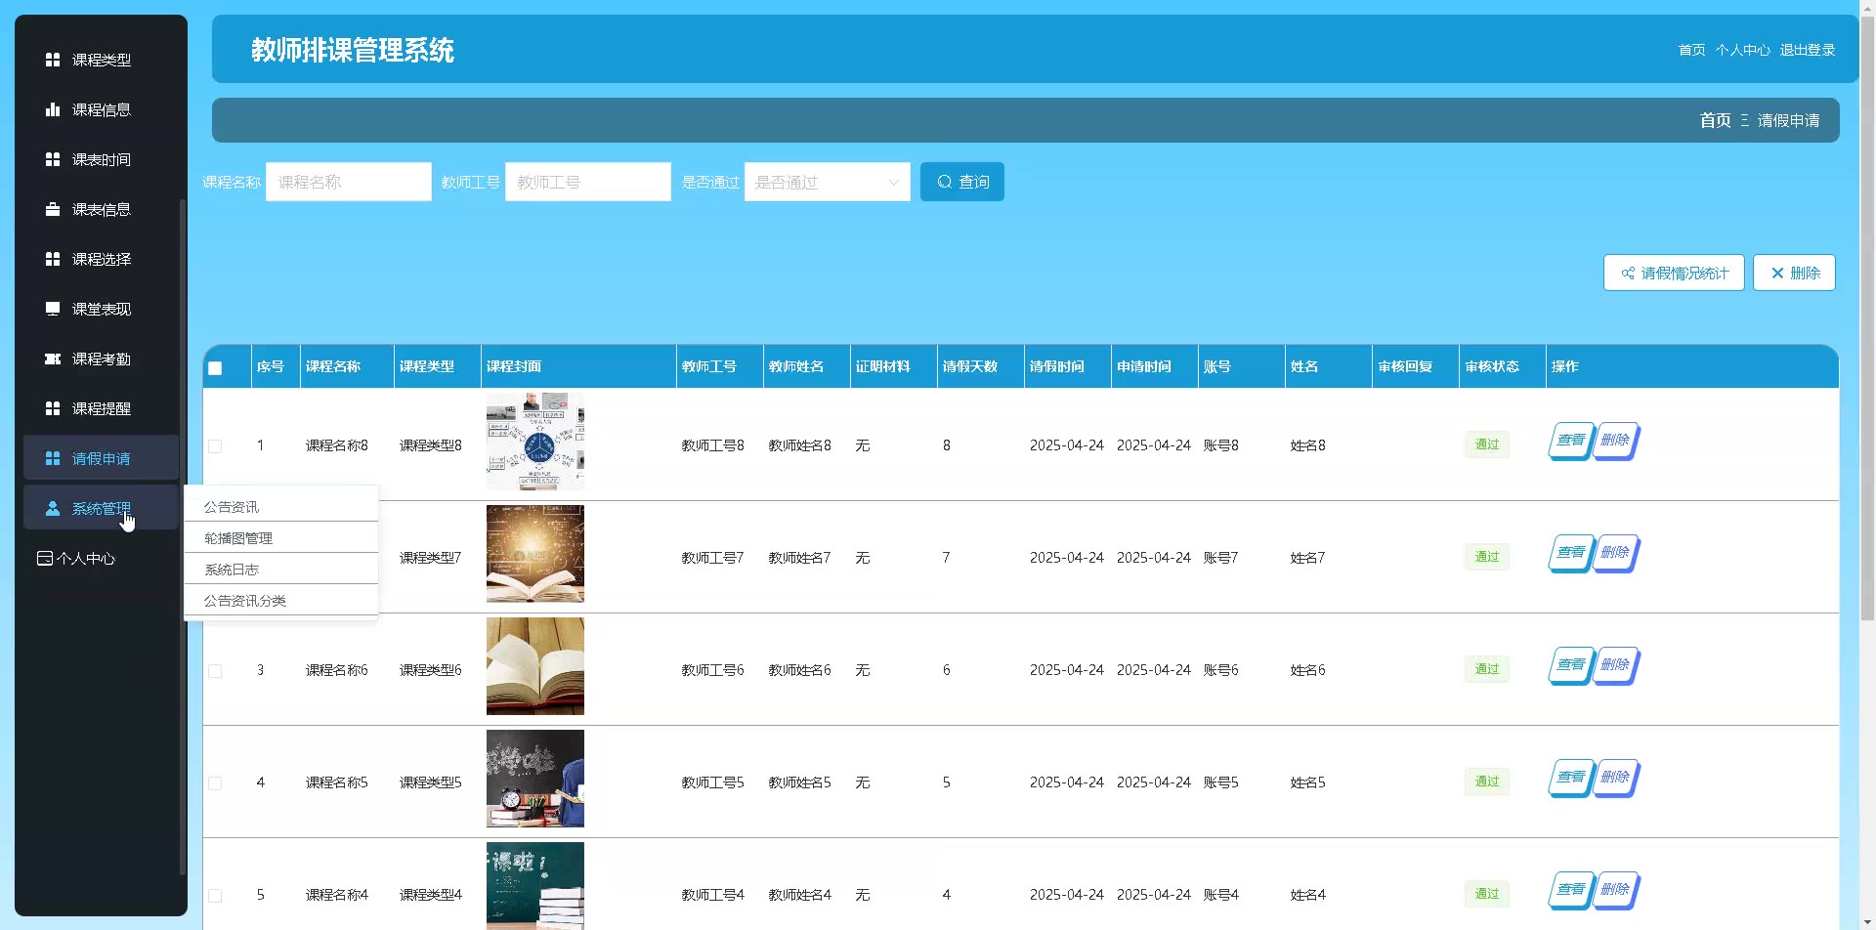Click the 课表信息 briefcase icon
Screen dimensions: 1876x930
click(53, 209)
